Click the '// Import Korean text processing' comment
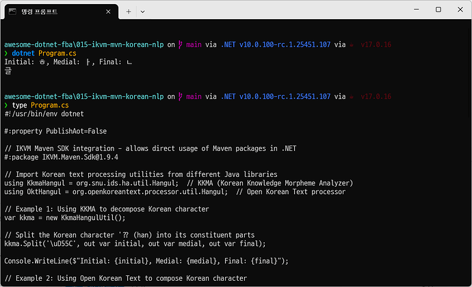The height and width of the screenshot is (287, 472). [141, 174]
